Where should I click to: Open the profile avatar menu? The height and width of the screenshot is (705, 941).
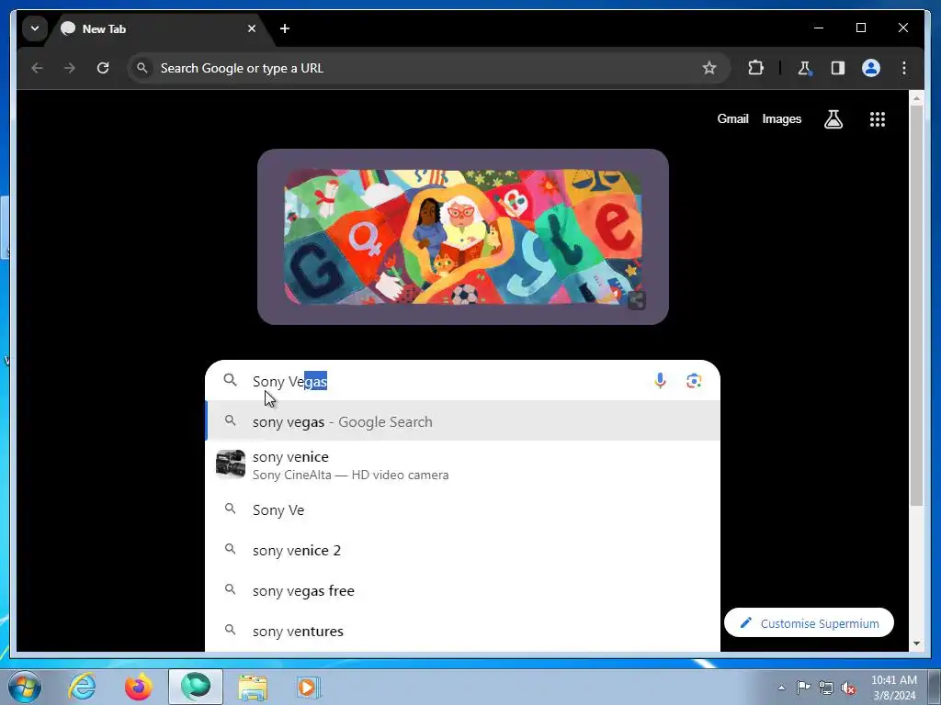tap(871, 68)
